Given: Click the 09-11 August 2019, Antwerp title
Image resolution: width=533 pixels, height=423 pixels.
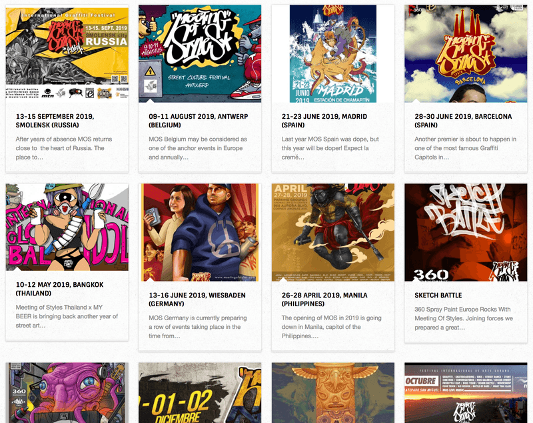Looking at the screenshot, I should coord(198,121).
